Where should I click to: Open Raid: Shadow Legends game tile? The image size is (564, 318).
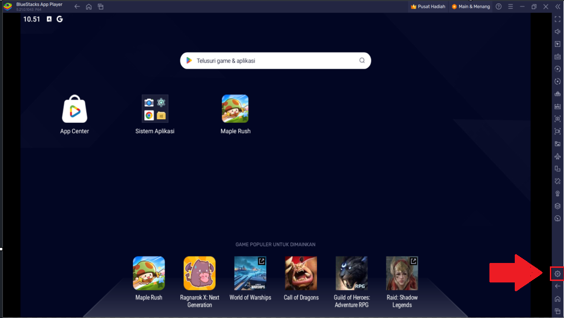click(402, 282)
